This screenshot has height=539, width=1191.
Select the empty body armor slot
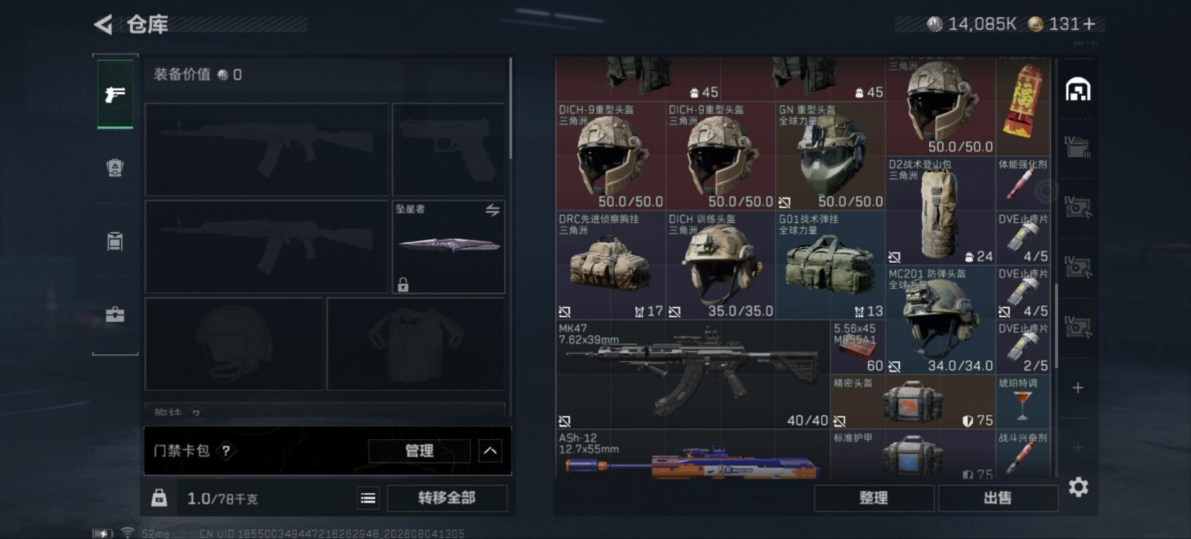pyautogui.click(x=416, y=344)
